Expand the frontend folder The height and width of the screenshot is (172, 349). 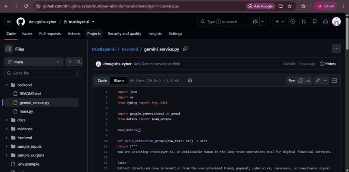click(6, 138)
